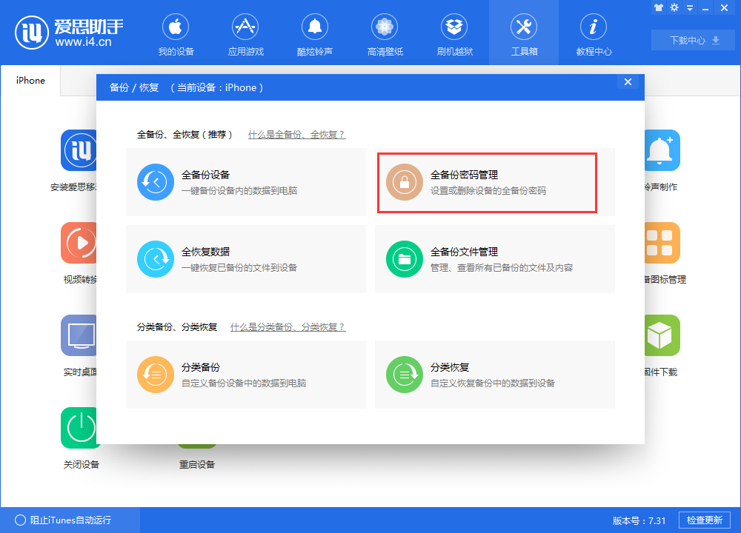Switch to the iPhone tab
741x533 pixels.
point(30,81)
